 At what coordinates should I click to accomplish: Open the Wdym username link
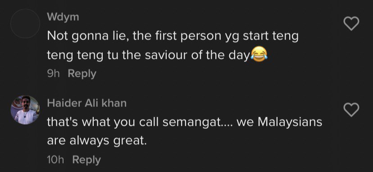pyautogui.click(x=63, y=17)
